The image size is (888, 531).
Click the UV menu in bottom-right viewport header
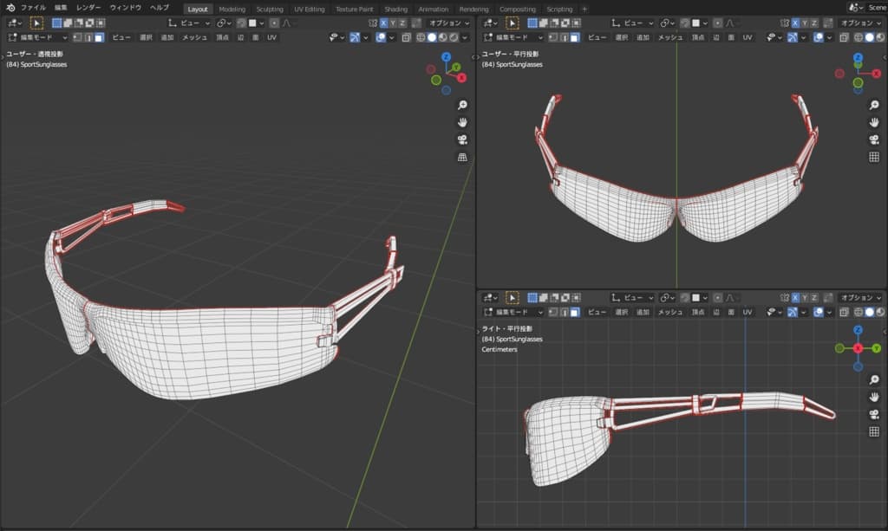click(747, 311)
